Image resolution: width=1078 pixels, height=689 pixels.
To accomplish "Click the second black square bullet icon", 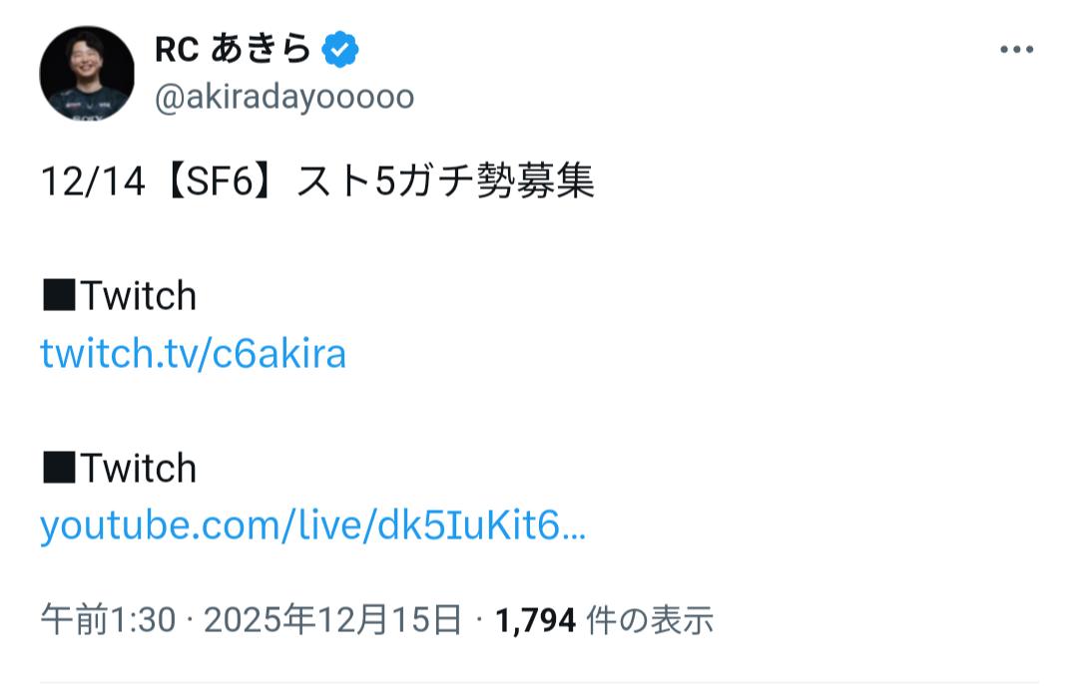I will coord(57,469).
